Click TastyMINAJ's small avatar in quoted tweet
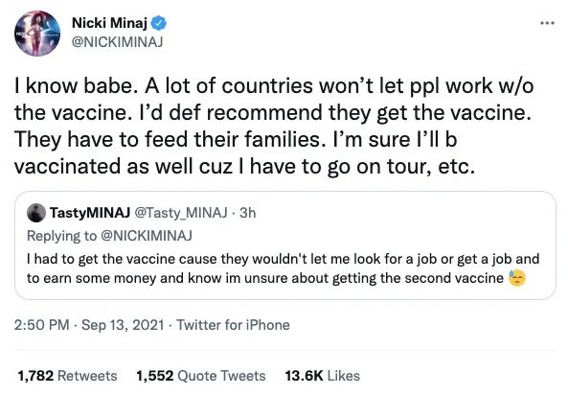 36,213
